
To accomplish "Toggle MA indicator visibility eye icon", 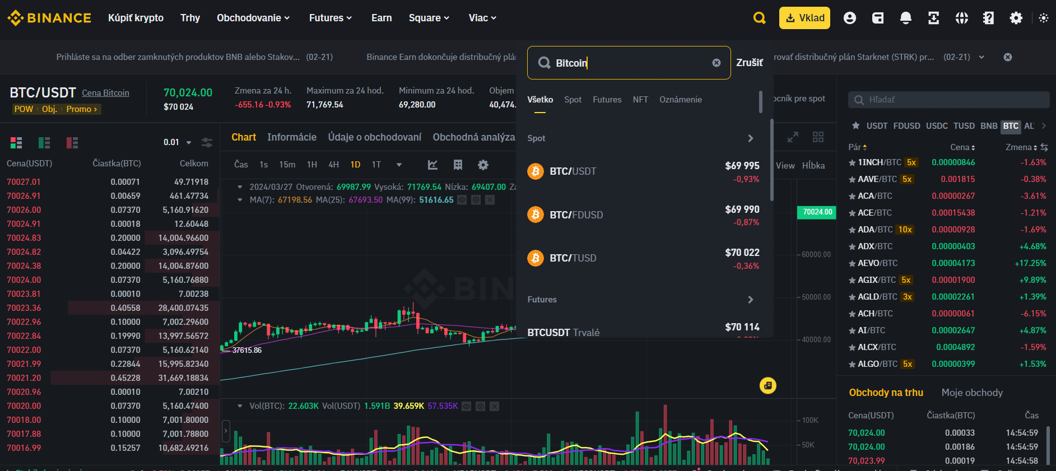I will pos(462,200).
